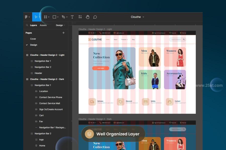Click frame icon beside Header layer
The image size is (226, 150).
pos(32,73)
